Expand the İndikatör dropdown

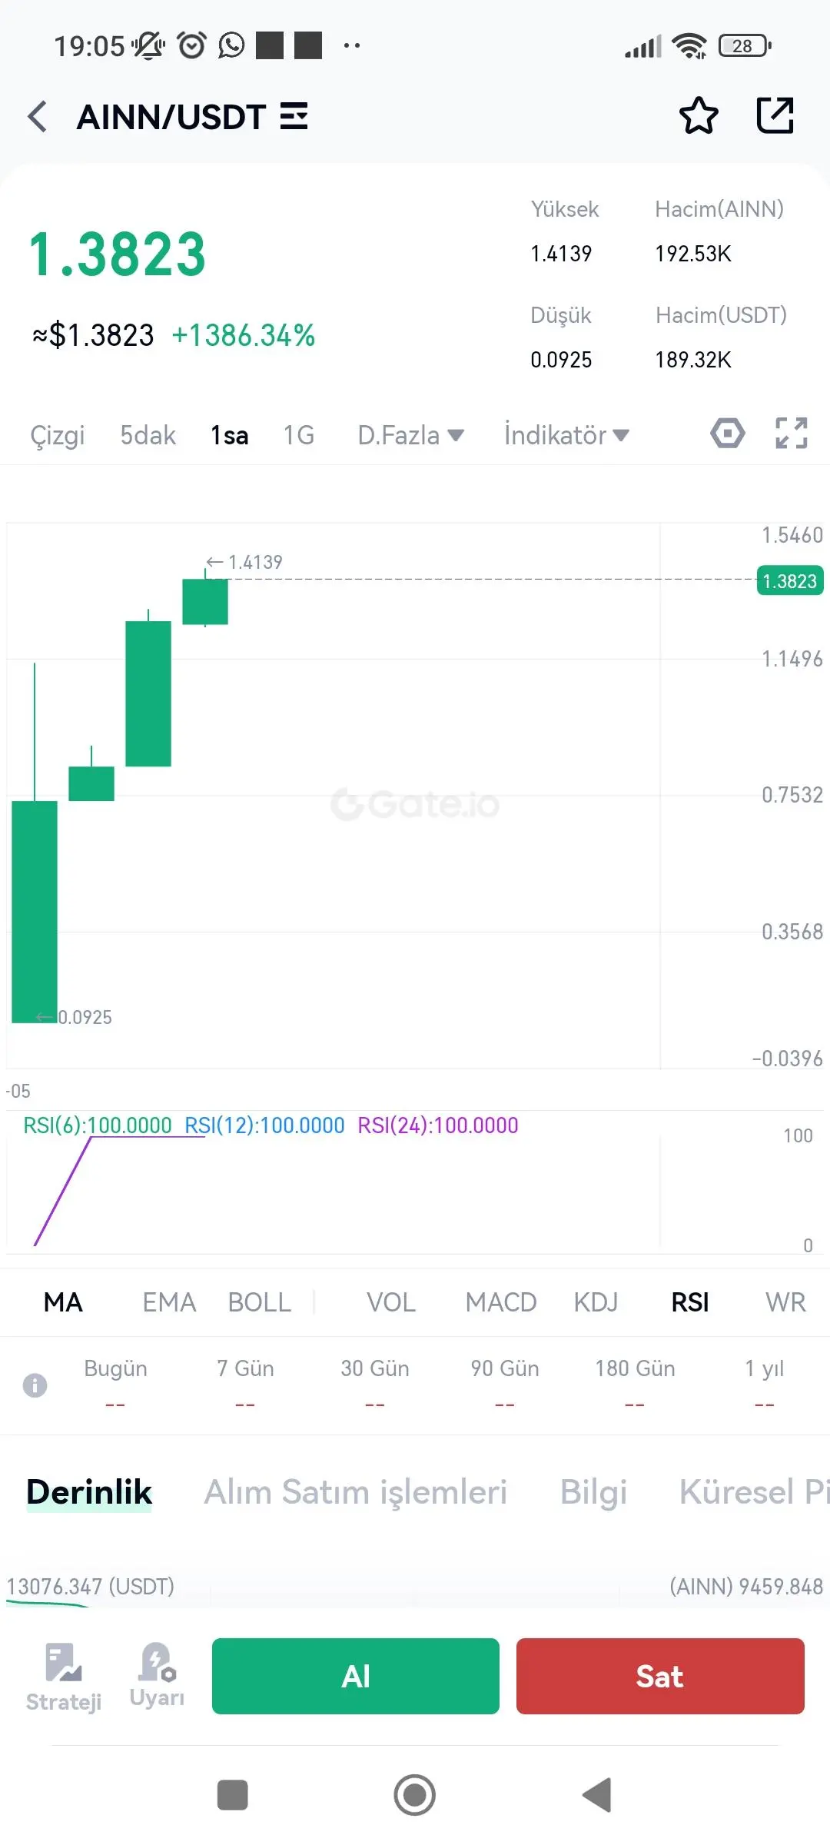pyautogui.click(x=566, y=435)
